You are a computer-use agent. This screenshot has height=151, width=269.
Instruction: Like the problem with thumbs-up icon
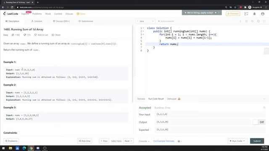13,35
